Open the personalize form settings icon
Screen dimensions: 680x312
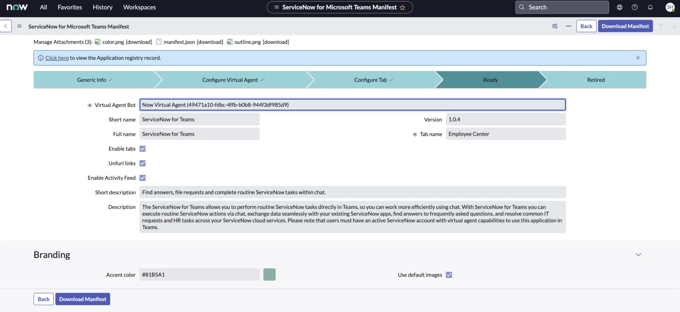[x=555, y=26]
